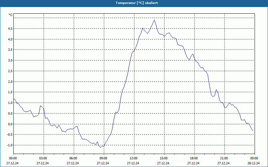This screenshot has width=268, height=167.
Task: Pick the 2,5 temperature axis label
Action: point(10,71)
